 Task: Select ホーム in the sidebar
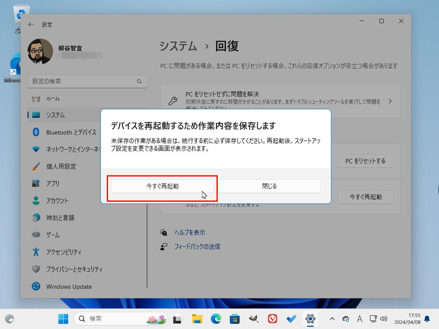tap(87, 99)
